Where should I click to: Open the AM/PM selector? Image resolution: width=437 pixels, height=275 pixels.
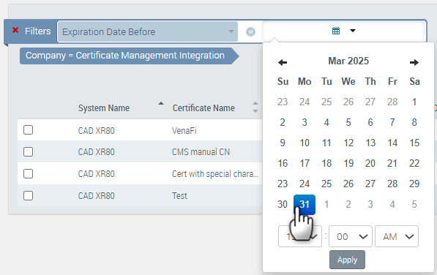tap(397, 236)
